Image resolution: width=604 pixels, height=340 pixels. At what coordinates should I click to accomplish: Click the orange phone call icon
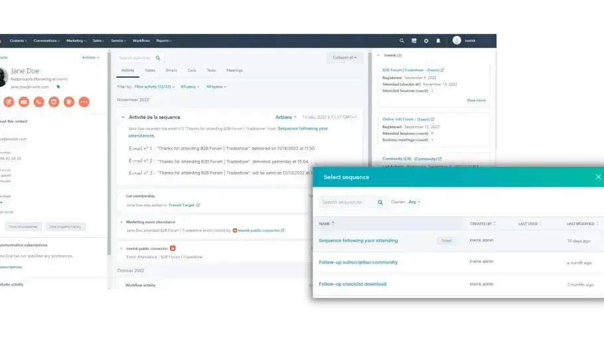[38, 102]
